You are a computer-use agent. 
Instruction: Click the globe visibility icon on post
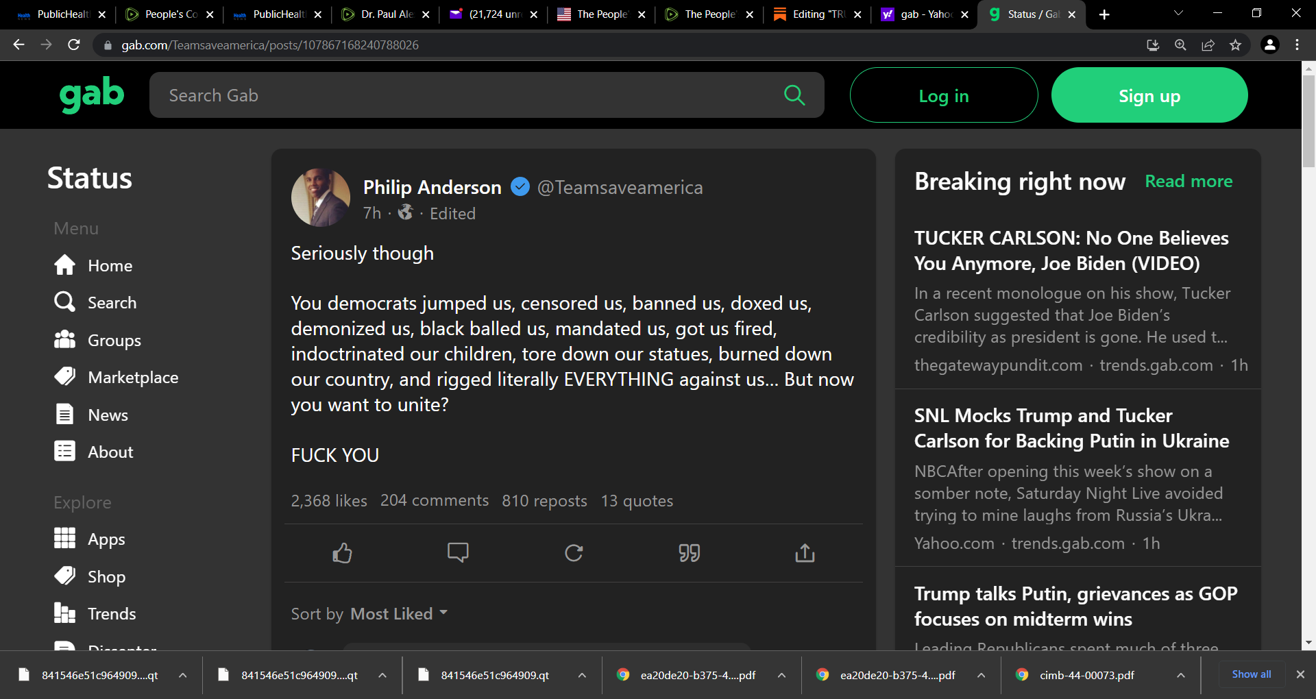click(x=406, y=212)
